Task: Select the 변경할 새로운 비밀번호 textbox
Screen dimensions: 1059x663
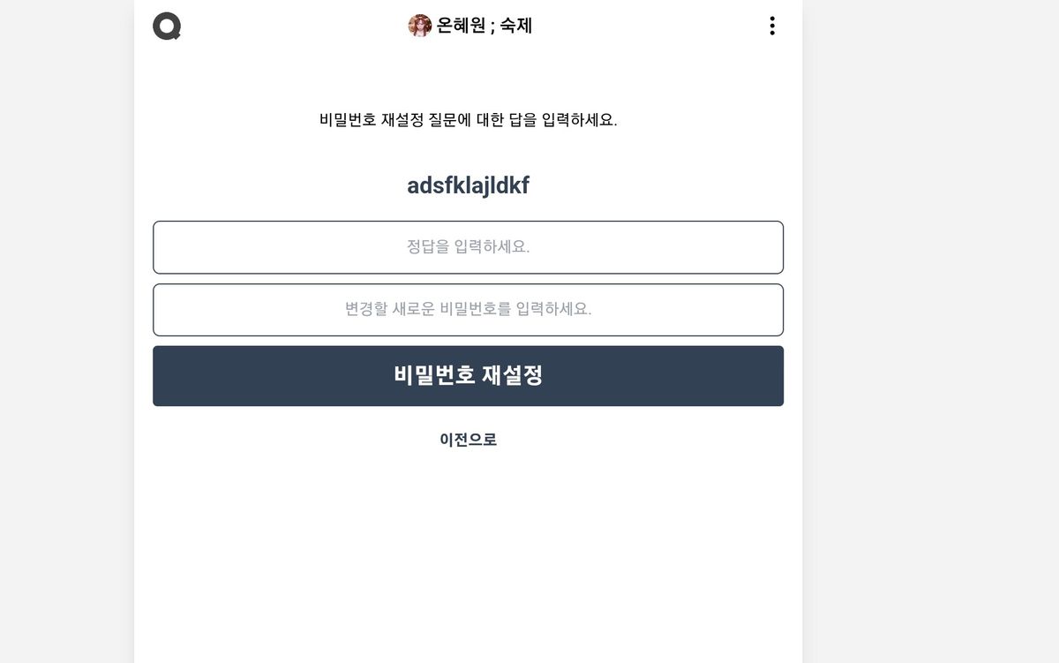Action: pyautogui.click(x=468, y=310)
